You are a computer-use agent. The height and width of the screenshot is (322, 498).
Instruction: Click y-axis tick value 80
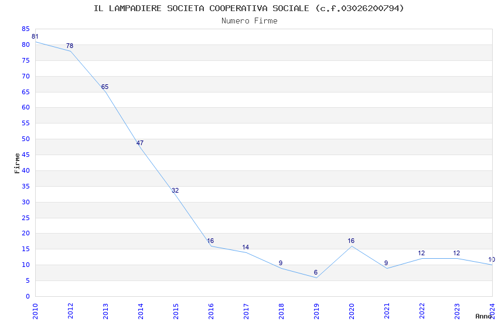(x=26, y=44)
